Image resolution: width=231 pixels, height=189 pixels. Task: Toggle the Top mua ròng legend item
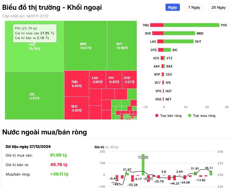click(202, 116)
